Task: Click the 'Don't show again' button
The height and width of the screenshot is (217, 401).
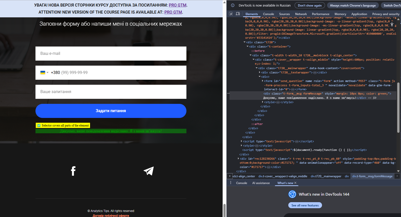Action: click(310, 5)
